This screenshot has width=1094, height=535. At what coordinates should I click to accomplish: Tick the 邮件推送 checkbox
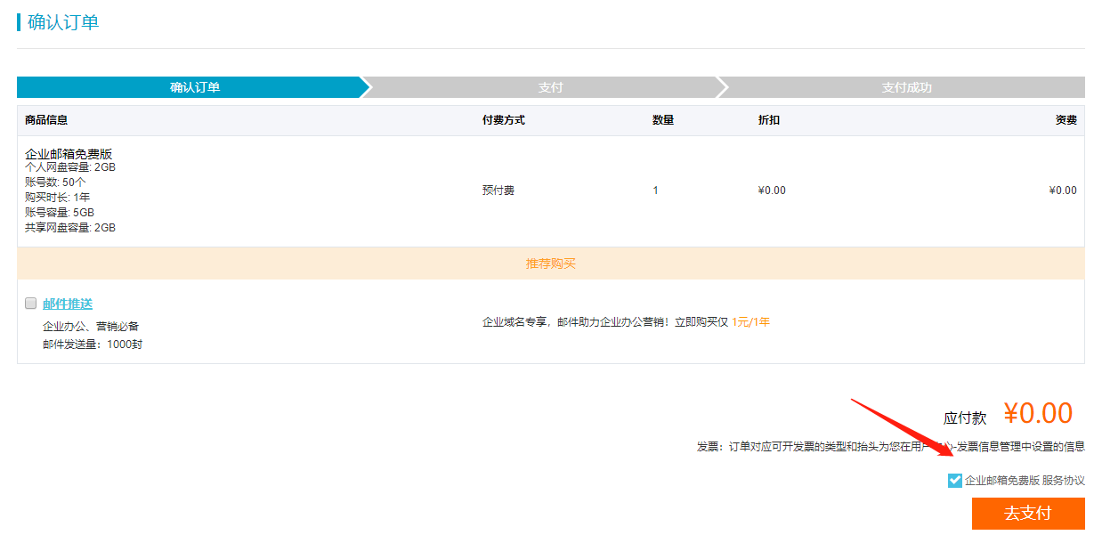(31, 304)
